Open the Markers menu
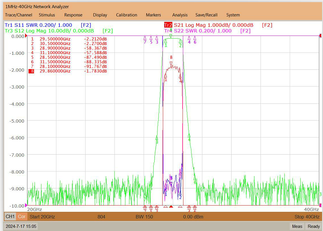The image size is (323, 231). point(153,15)
